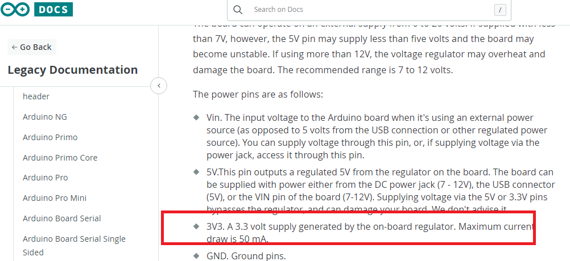Collapse the sidebar with the chevron button
570x261 pixels.
(159, 86)
